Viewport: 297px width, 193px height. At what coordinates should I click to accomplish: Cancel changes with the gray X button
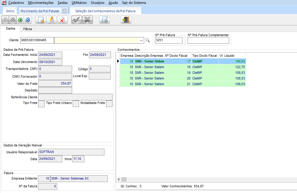click(87, 20)
